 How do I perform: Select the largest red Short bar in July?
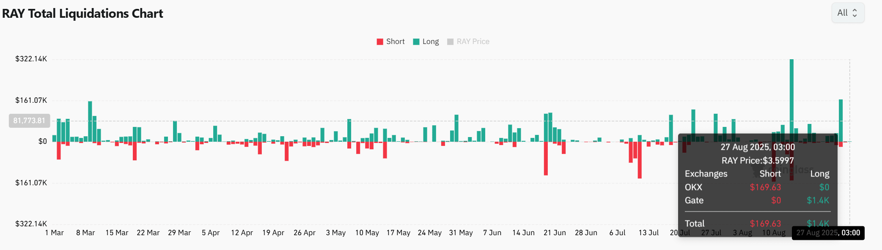(640, 160)
